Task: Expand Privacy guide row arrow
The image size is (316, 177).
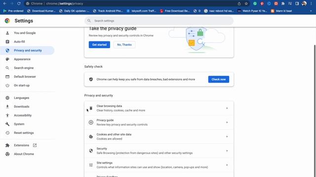Action: click(227, 122)
